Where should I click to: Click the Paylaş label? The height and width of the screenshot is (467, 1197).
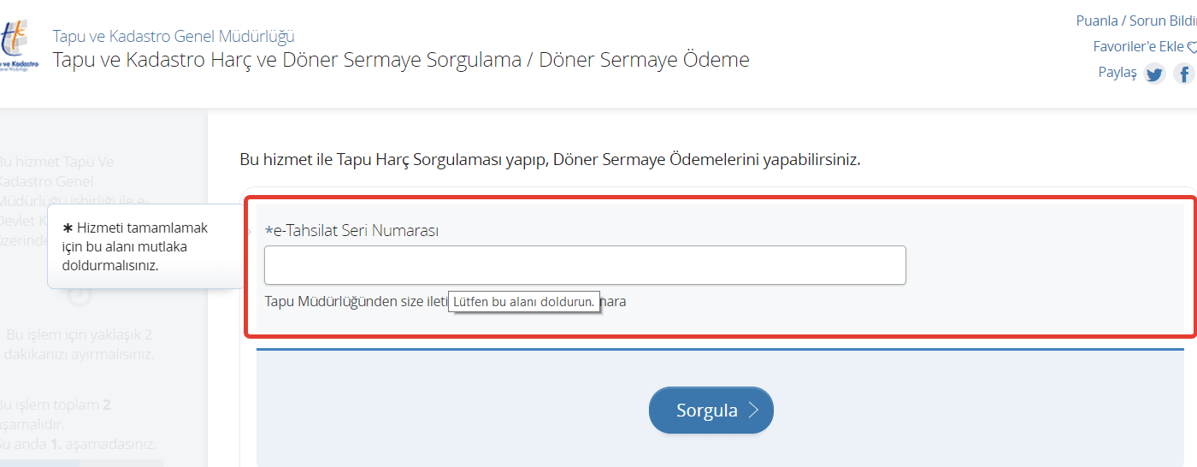coord(1117,73)
